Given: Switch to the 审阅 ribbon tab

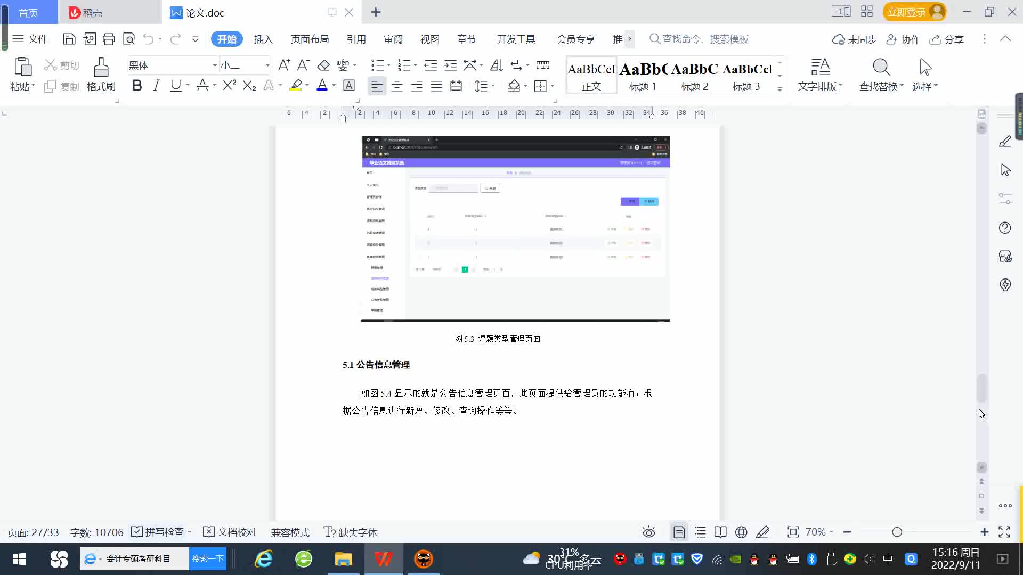Looking at the screenshot, I should (393, 39).
